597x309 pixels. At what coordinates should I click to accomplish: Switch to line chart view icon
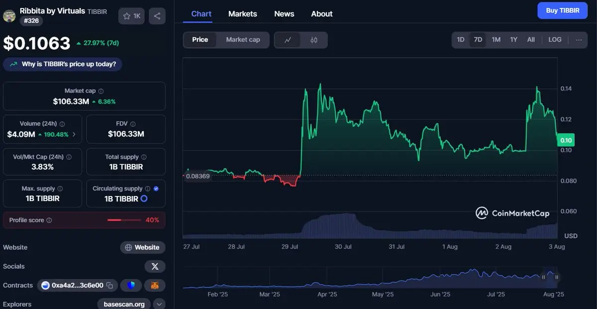[x=288, y=40]
